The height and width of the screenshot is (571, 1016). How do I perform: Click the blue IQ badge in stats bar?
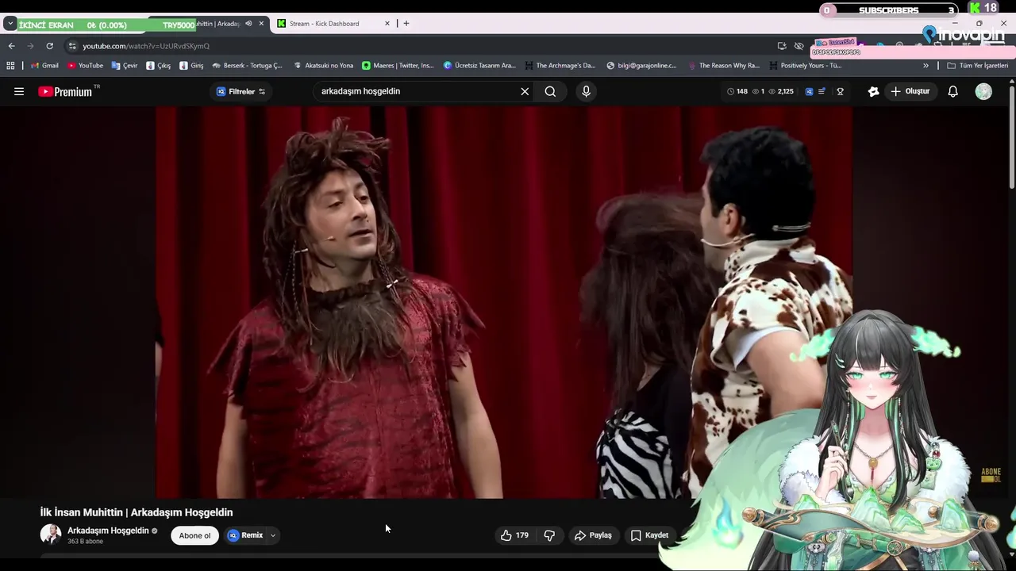click(809, 91)
